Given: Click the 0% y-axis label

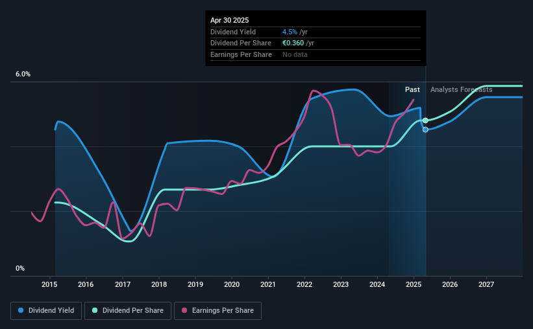Looking at the screenshot, I should click(x=20, y=268).
